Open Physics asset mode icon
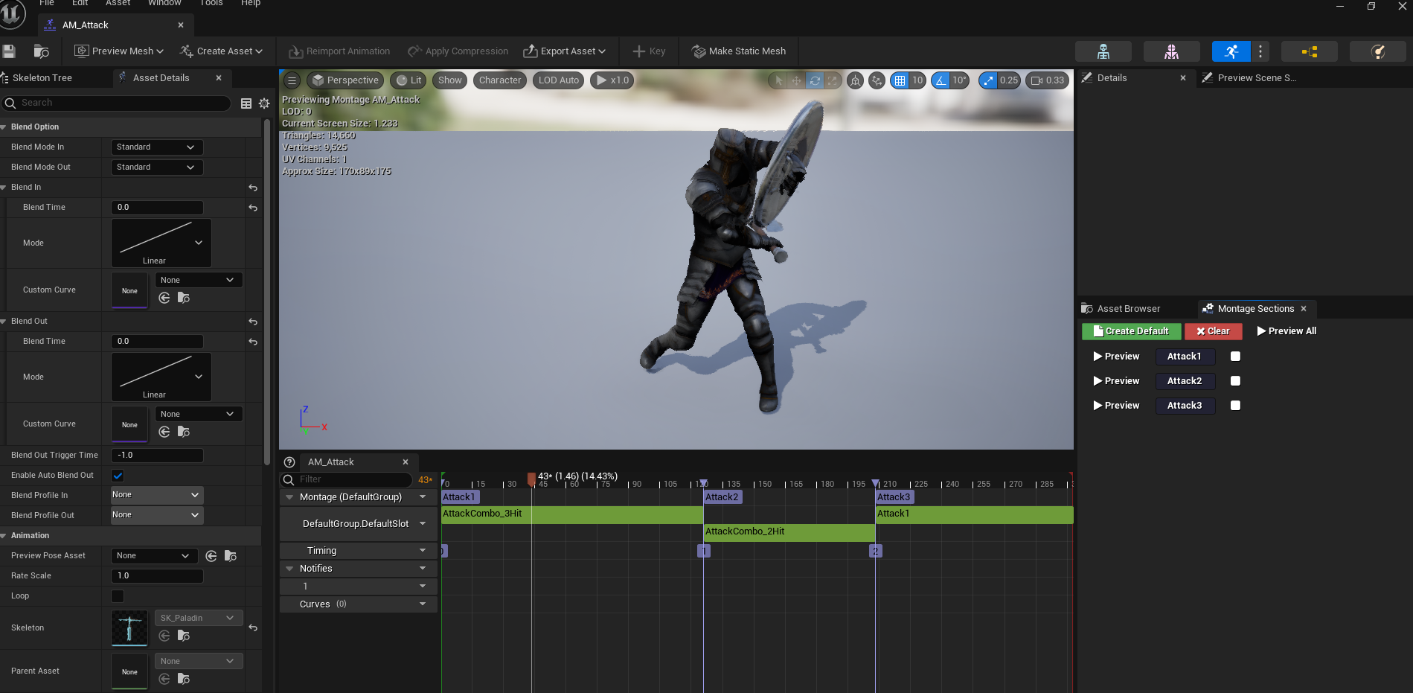Image resolution: width=1413 pixels, height=693 pixels. [1378, 51]
